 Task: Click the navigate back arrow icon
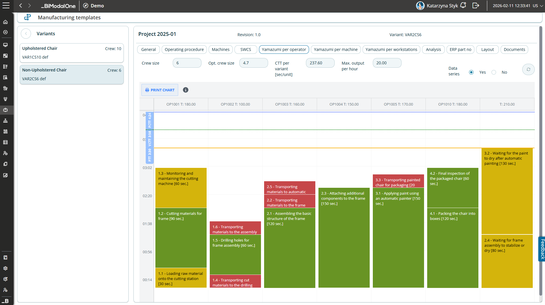click(20, 6)
